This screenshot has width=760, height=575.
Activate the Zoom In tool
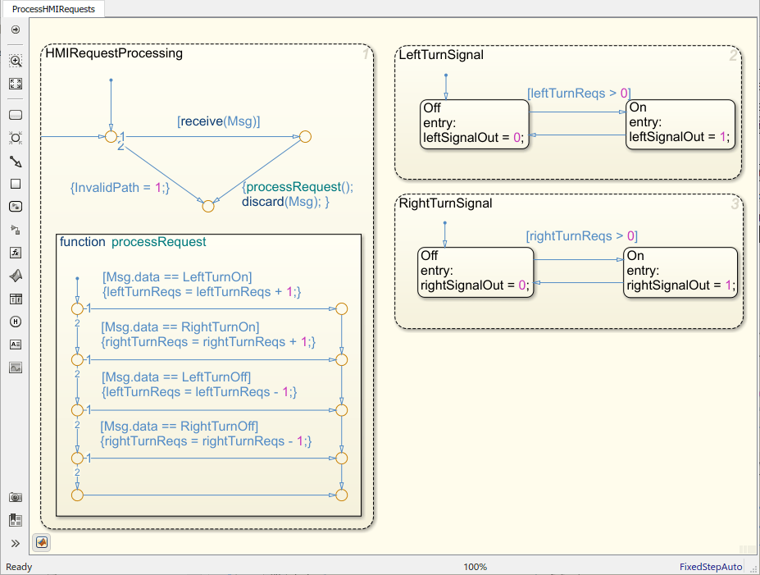[x=16, y=61]
